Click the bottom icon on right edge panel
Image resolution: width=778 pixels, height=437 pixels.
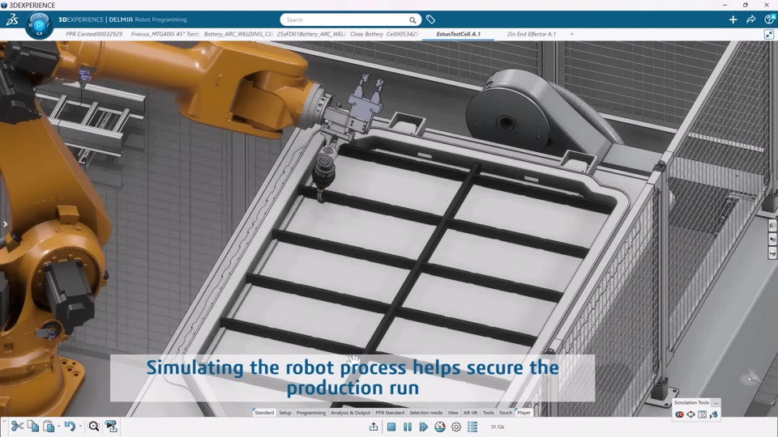772,253
